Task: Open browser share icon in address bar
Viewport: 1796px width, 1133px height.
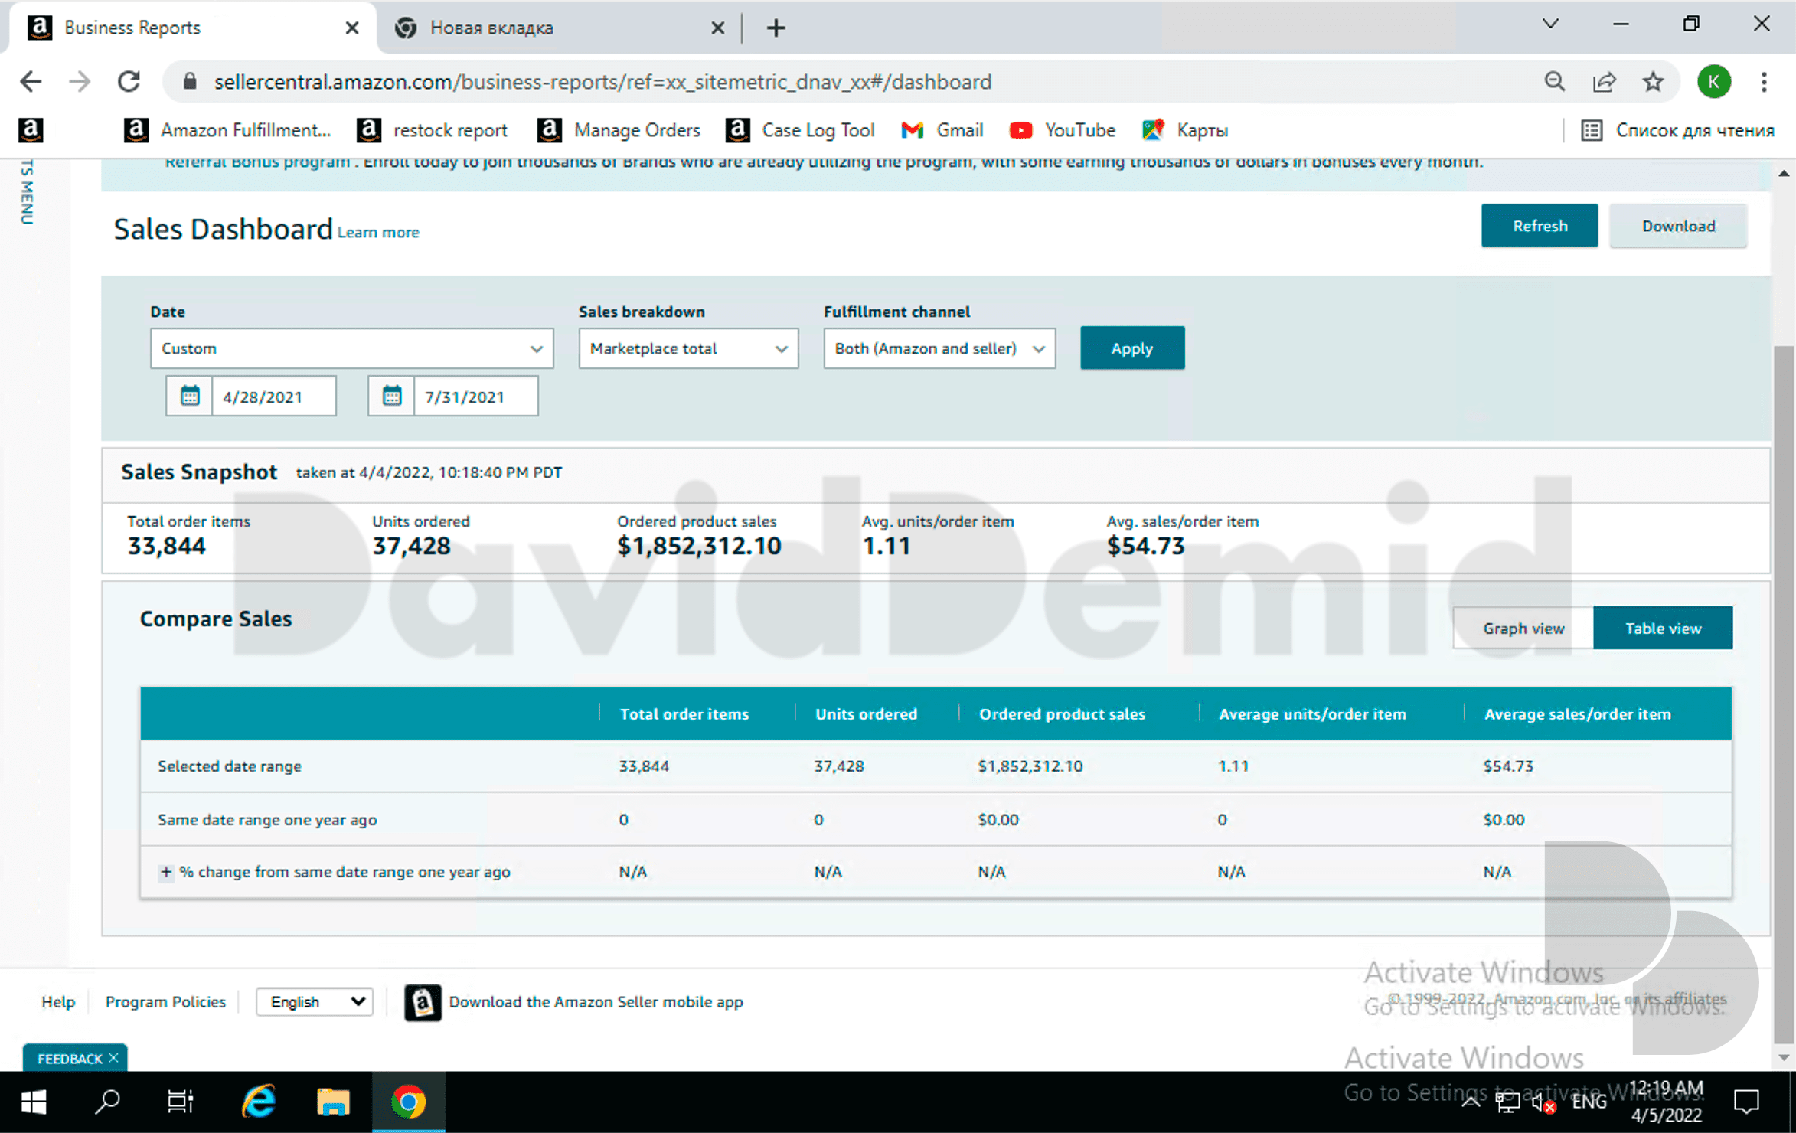Action: 1604,82
